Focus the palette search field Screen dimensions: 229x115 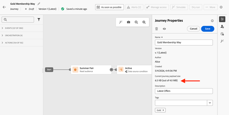point(18,19)
